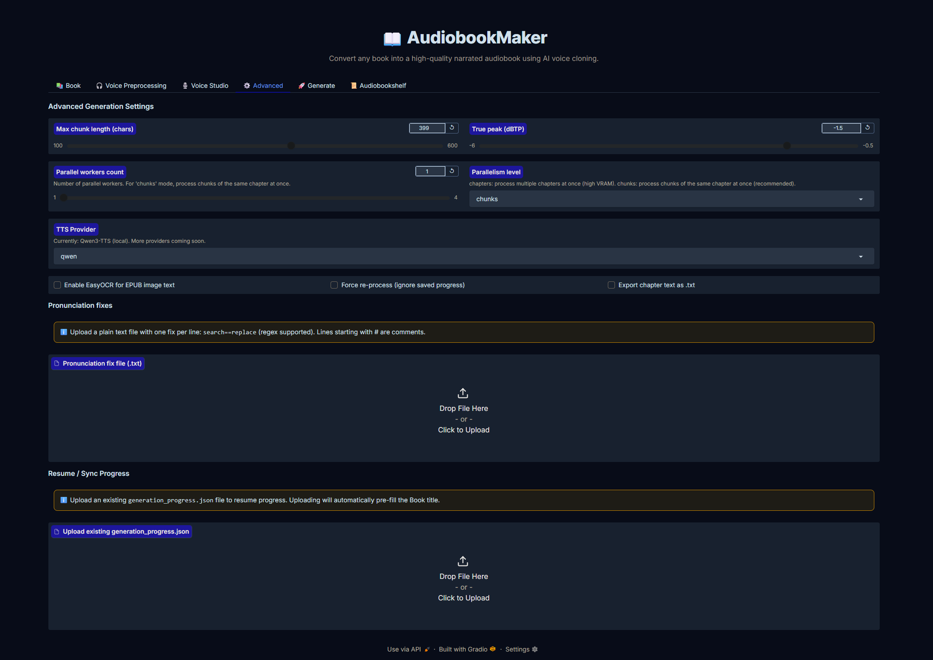Go to the Voice Studio tab
933x660 pixels.
(205, 86)
